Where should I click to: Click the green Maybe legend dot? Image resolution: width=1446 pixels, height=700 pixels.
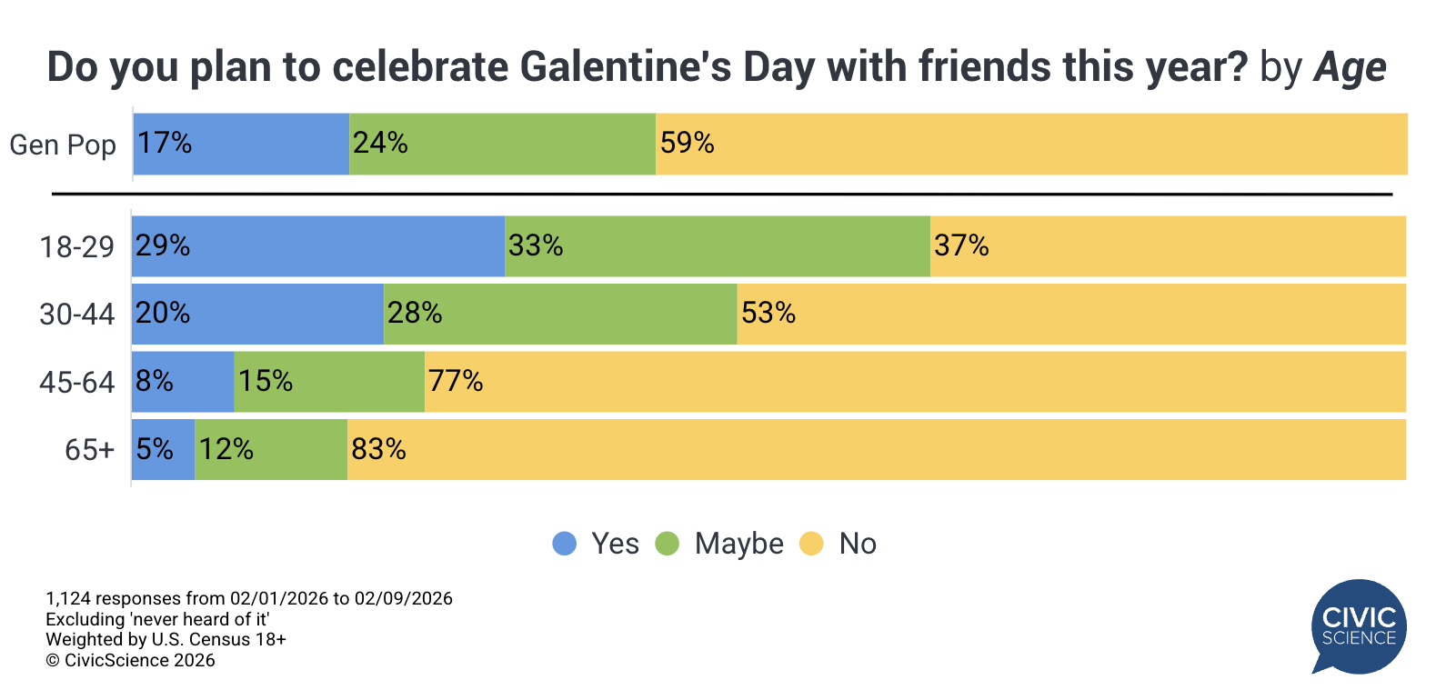(x=668, y=544)
